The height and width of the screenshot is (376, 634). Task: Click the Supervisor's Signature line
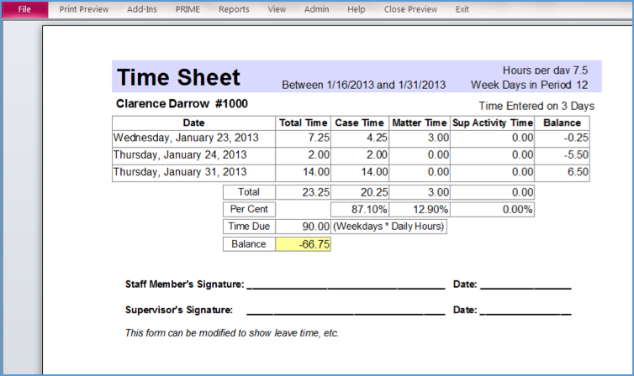click(x=346, y=311)
